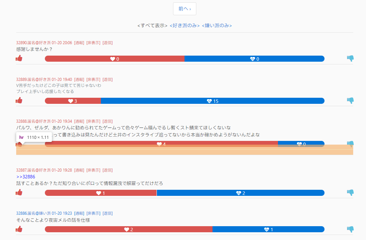Toggle visibility of post 32886 with 非表示
This screenshot has height=240, width=366.
[94, 213]
